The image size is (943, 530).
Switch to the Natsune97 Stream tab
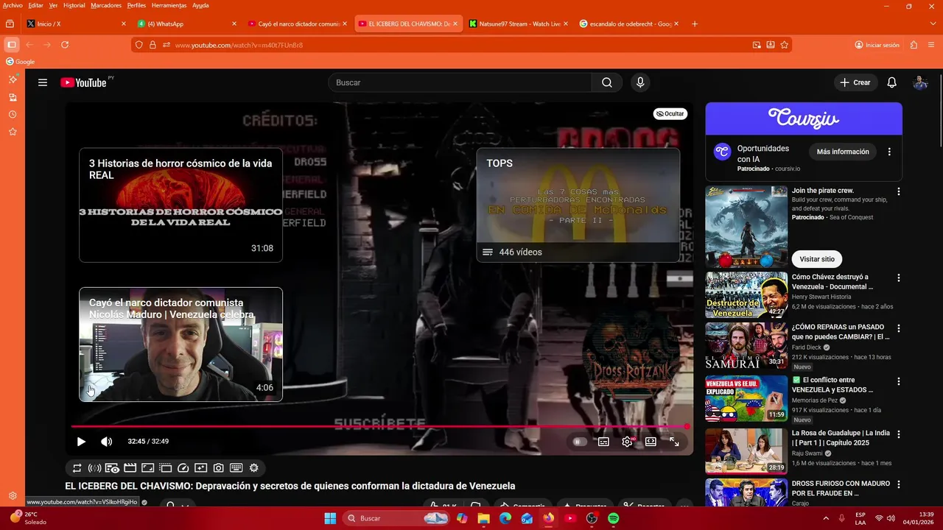pos(517,24)
